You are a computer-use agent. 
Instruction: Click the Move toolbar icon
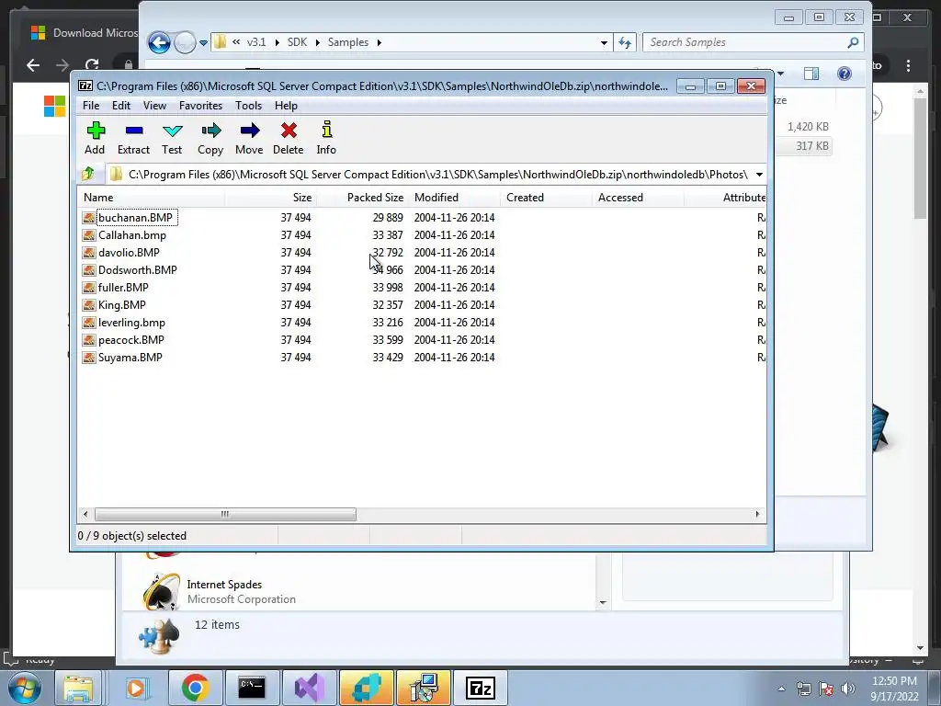tap(249, 138)
